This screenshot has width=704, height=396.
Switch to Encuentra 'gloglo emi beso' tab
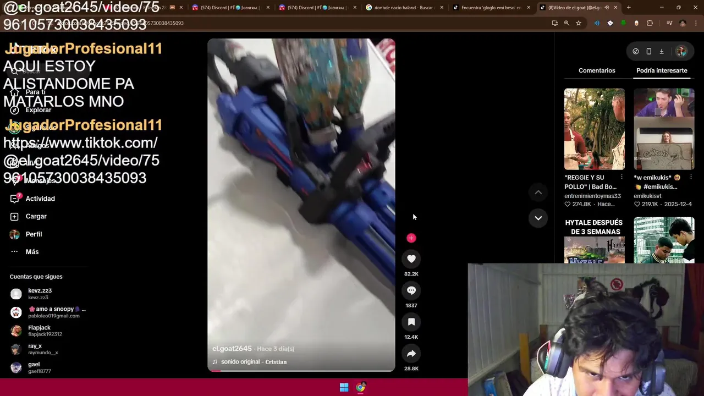point(492,8)
